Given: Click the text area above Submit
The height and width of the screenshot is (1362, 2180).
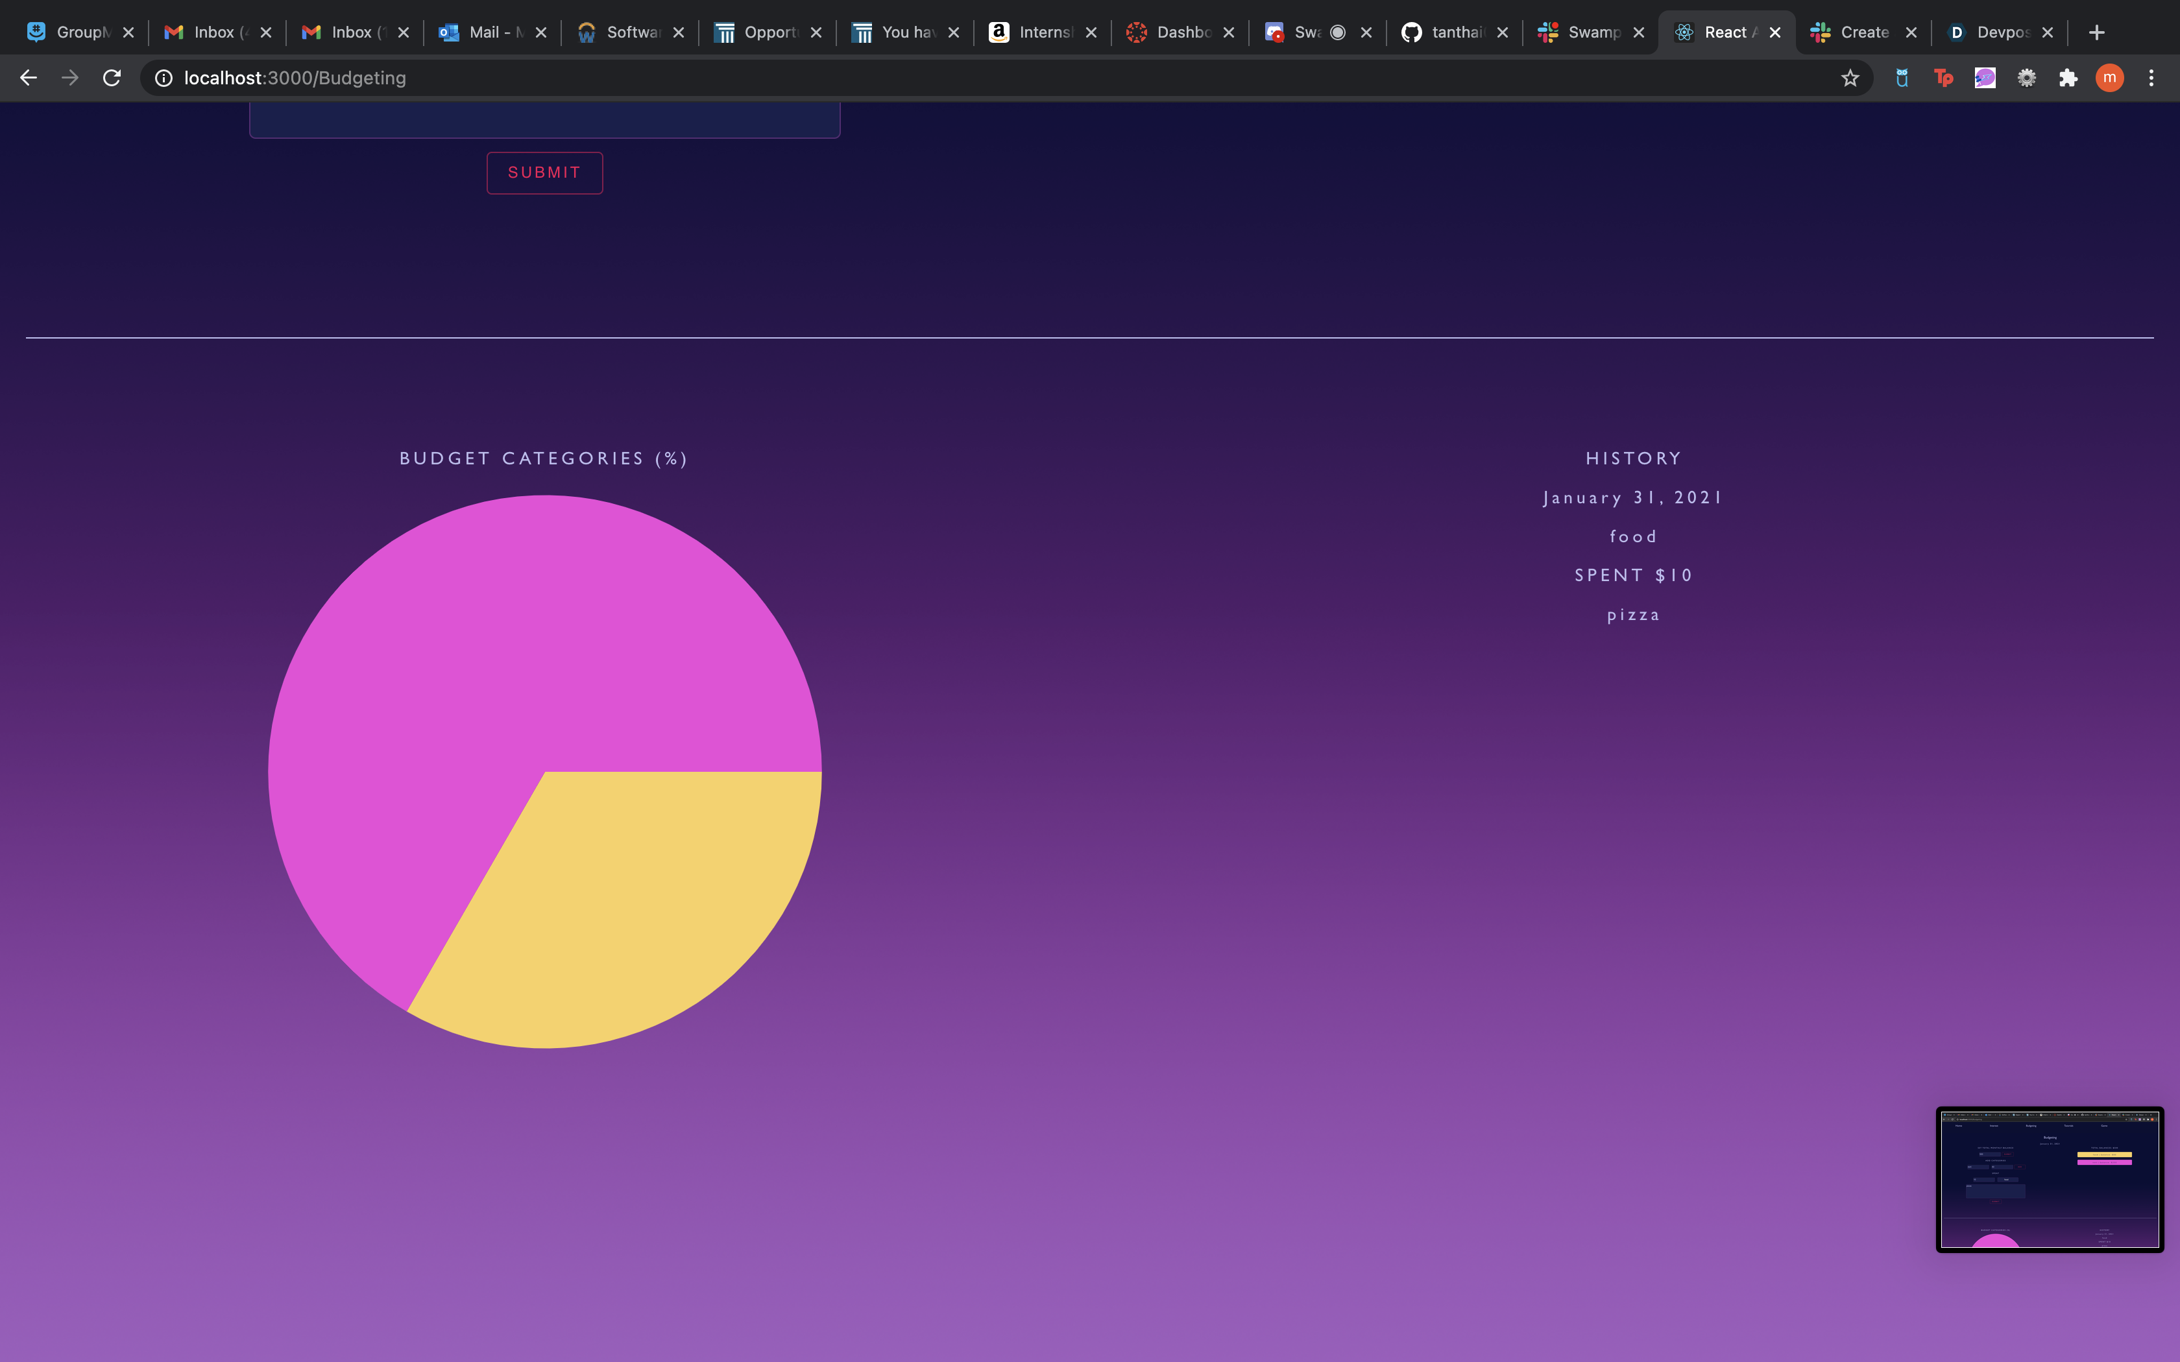Looking at the screenshot, I should (544, 119).
